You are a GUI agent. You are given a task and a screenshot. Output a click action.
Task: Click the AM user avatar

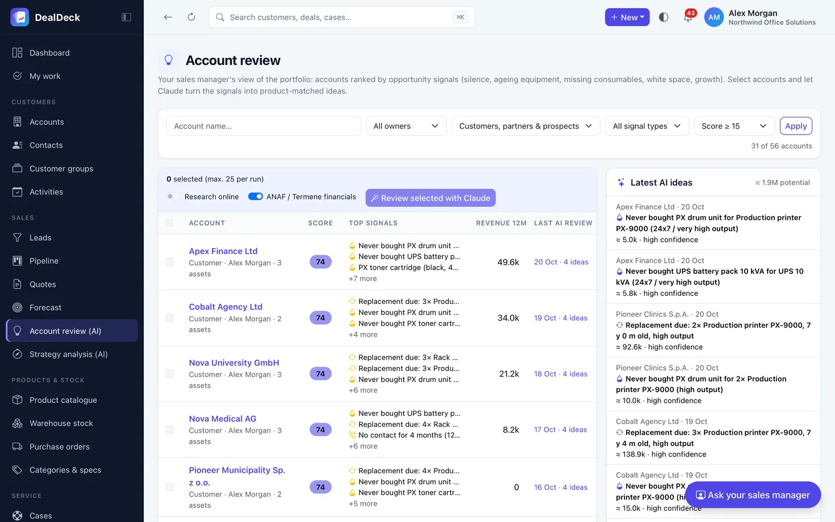click(714, 17)
